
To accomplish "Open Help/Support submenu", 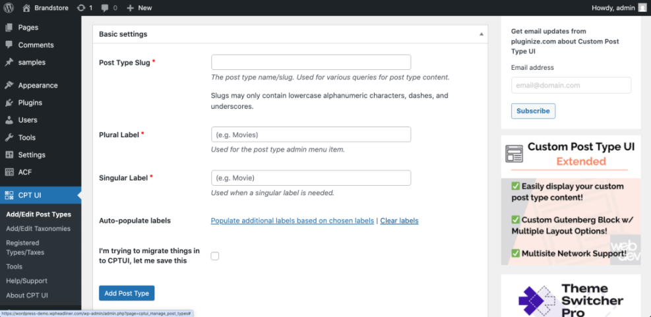I will tap(26, 281).
